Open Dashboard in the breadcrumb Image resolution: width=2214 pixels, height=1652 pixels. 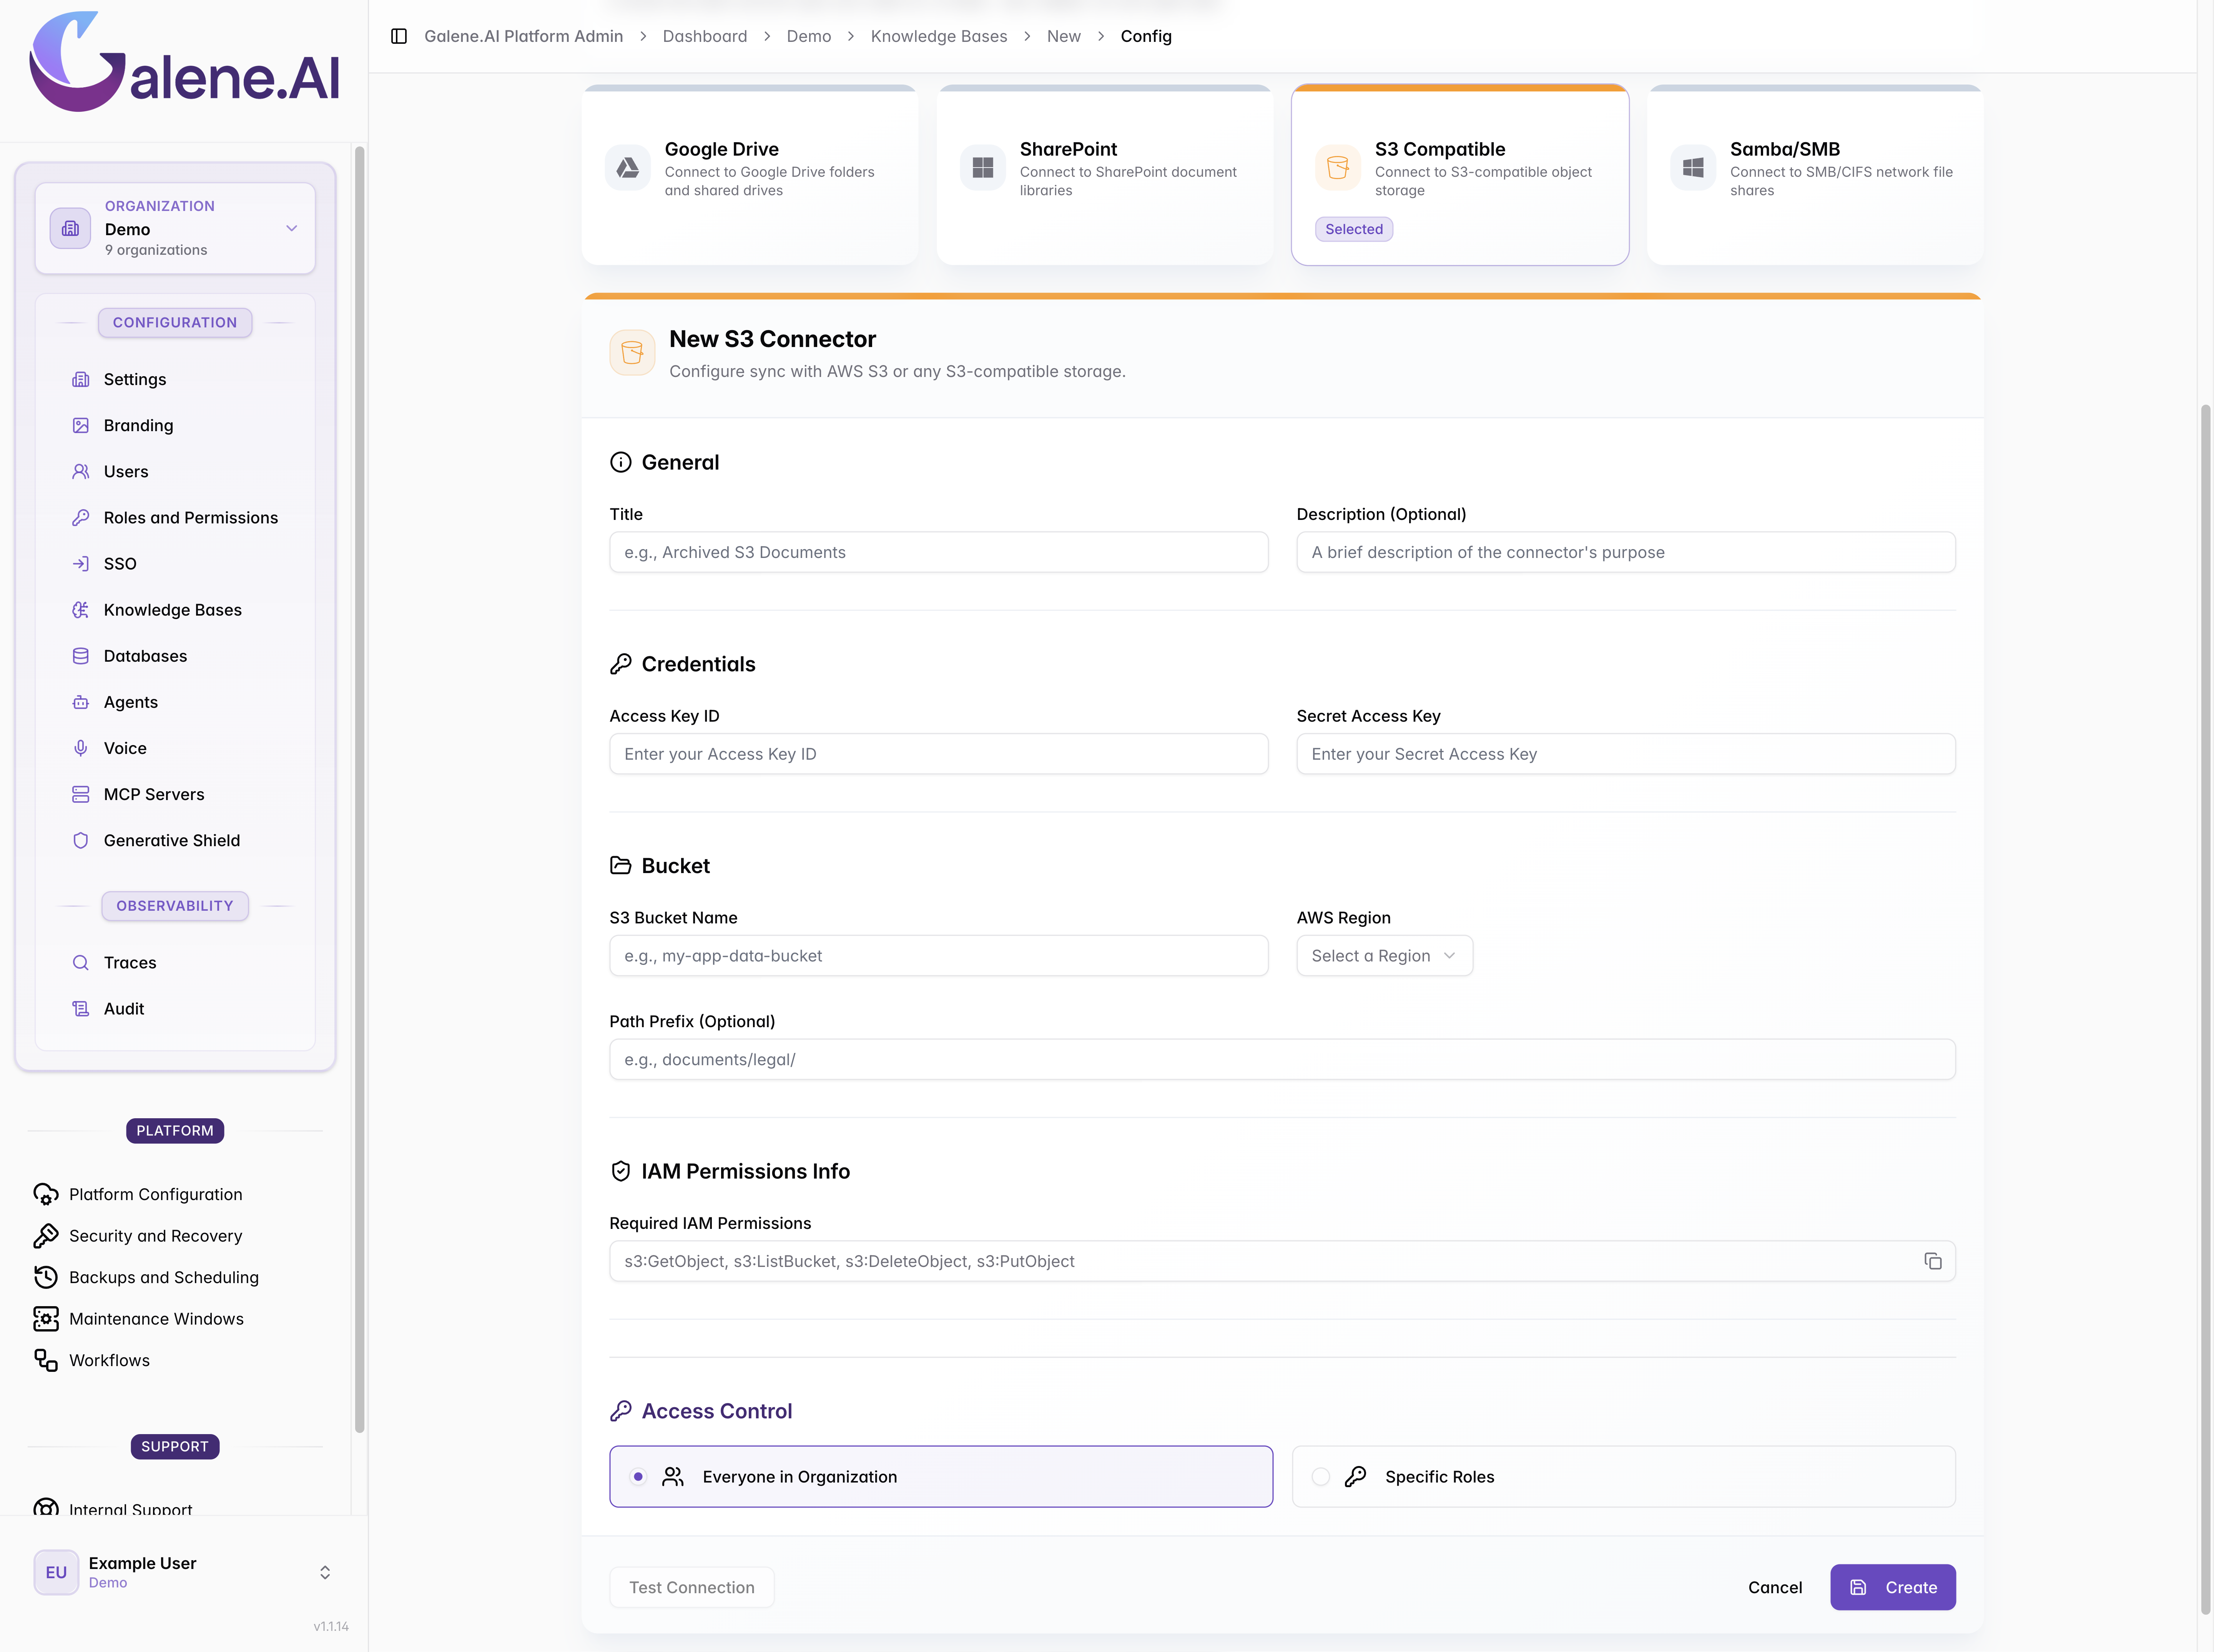[705, 36]
